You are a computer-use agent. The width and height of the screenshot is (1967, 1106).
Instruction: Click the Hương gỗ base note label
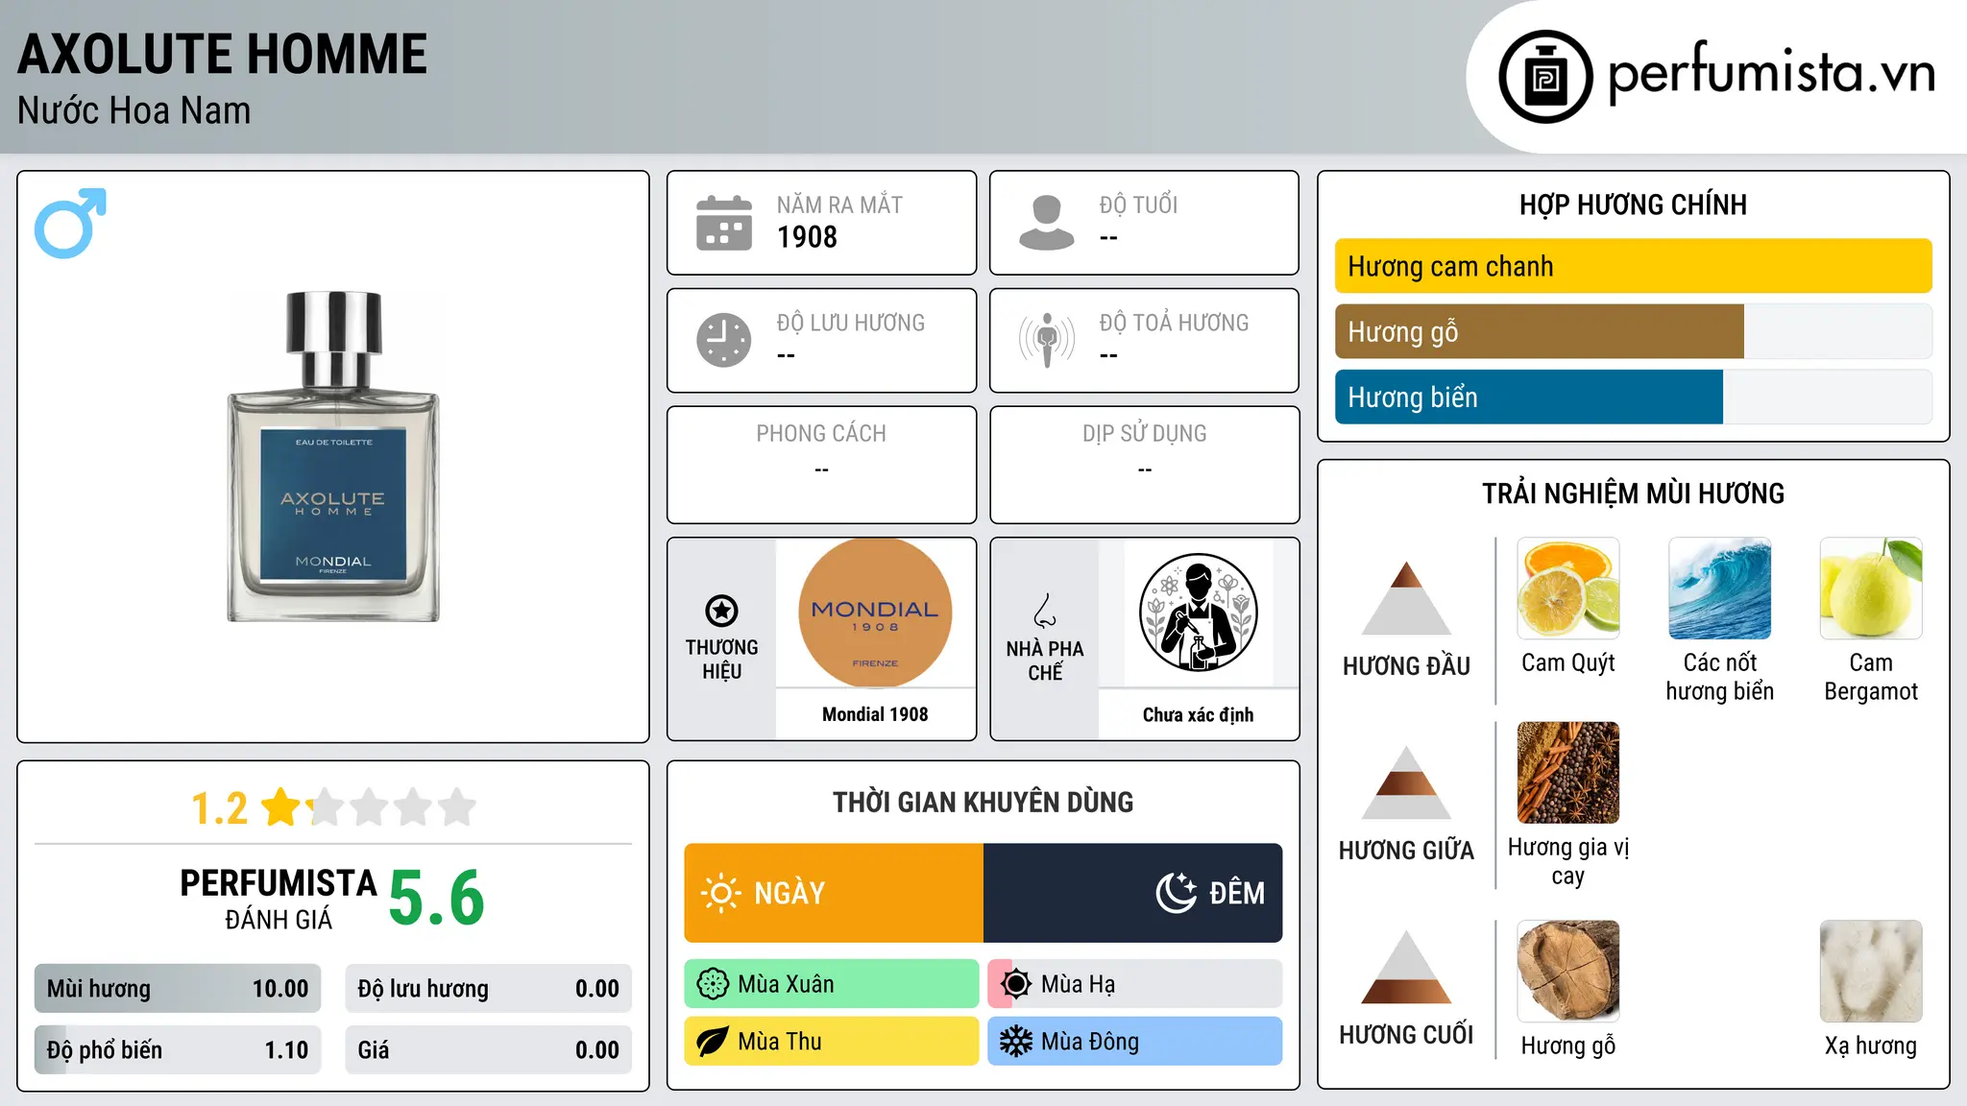[1568, 1046]
